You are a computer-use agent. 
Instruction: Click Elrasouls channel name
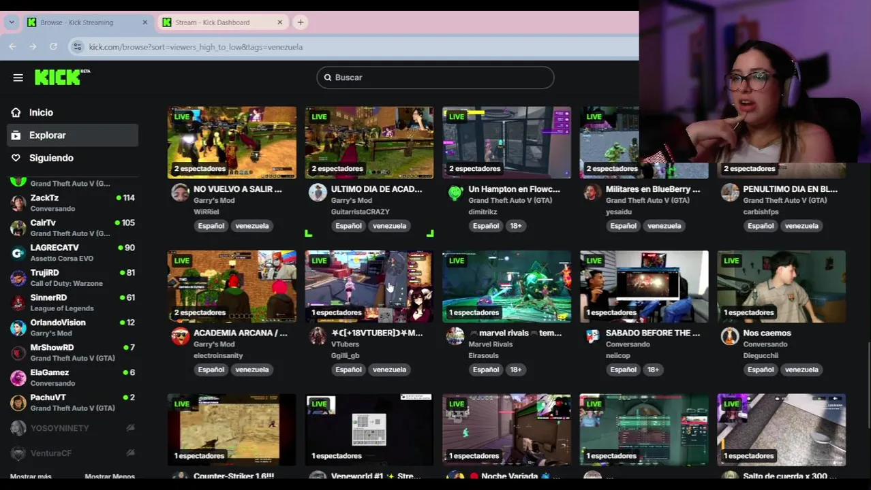click(484, 356)
